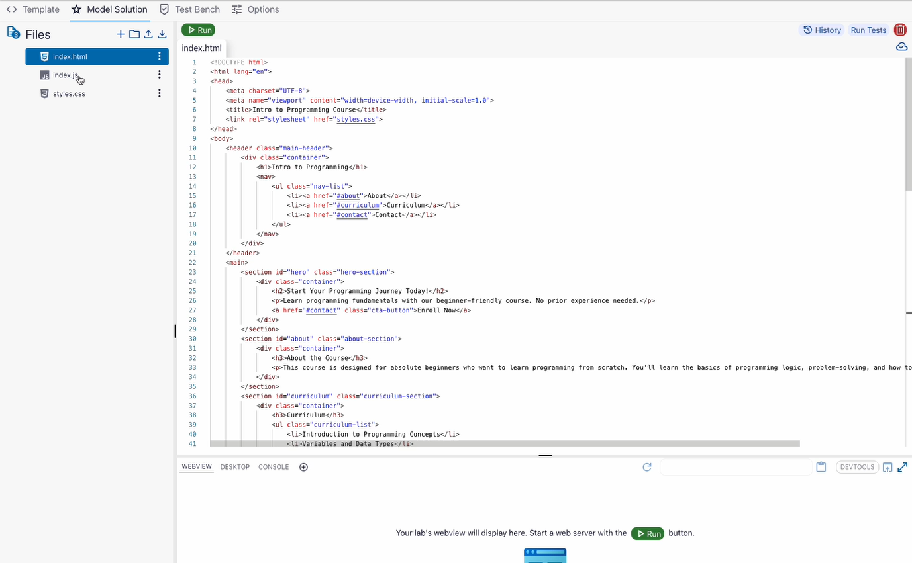The image size is (912, 563).
Task: Download project files with the download icon
Action: click(162, 34)
